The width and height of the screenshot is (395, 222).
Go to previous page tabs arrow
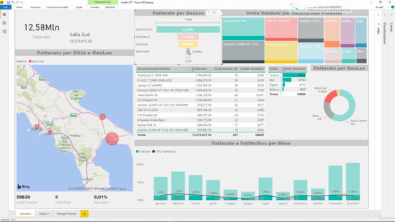coord(10,214)
